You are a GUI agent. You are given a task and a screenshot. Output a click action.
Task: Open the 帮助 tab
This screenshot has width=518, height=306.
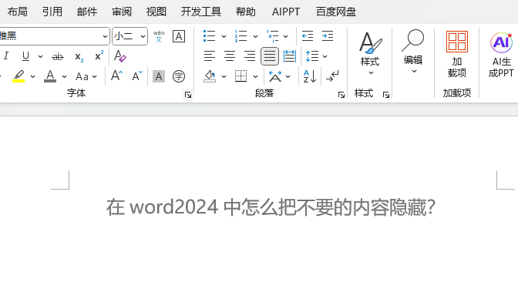pyautogui.click(x=245, y=12)
